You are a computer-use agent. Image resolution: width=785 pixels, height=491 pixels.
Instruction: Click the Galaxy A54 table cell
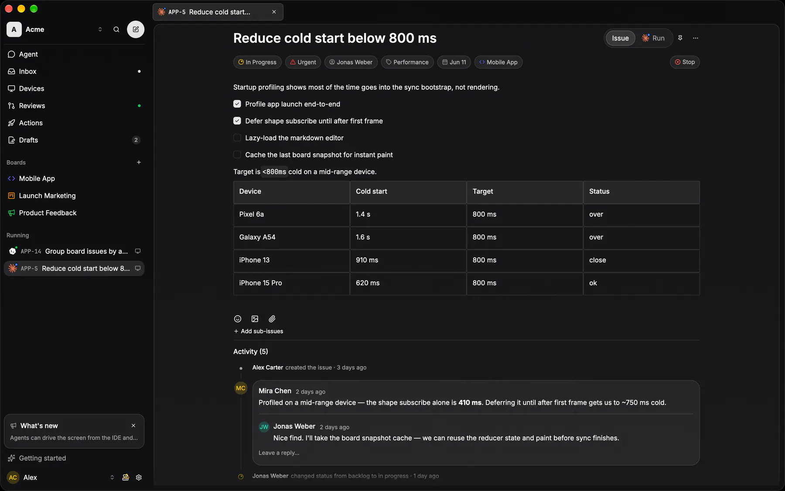coord(291,237)
